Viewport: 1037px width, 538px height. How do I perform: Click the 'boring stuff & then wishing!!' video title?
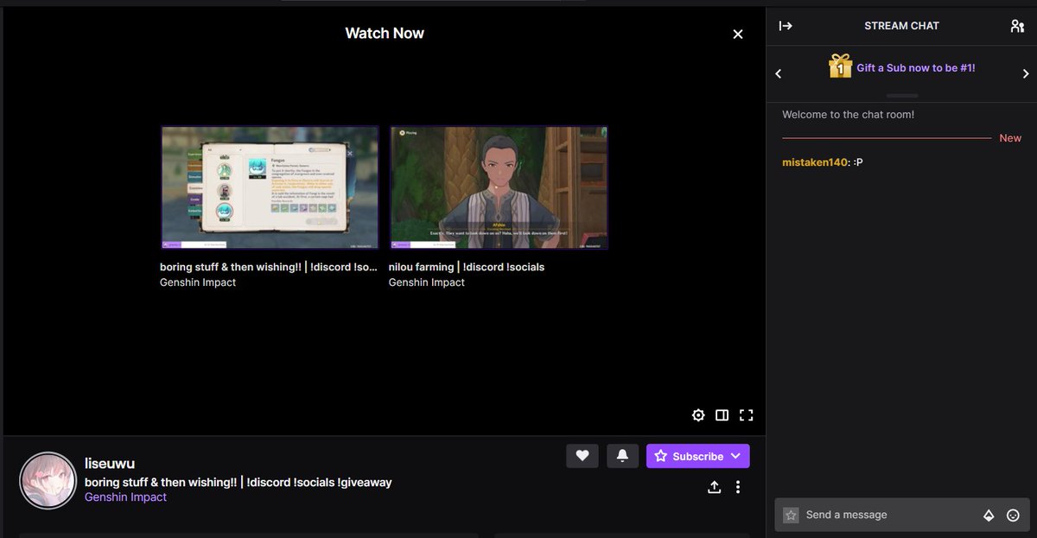coord(269,267)
